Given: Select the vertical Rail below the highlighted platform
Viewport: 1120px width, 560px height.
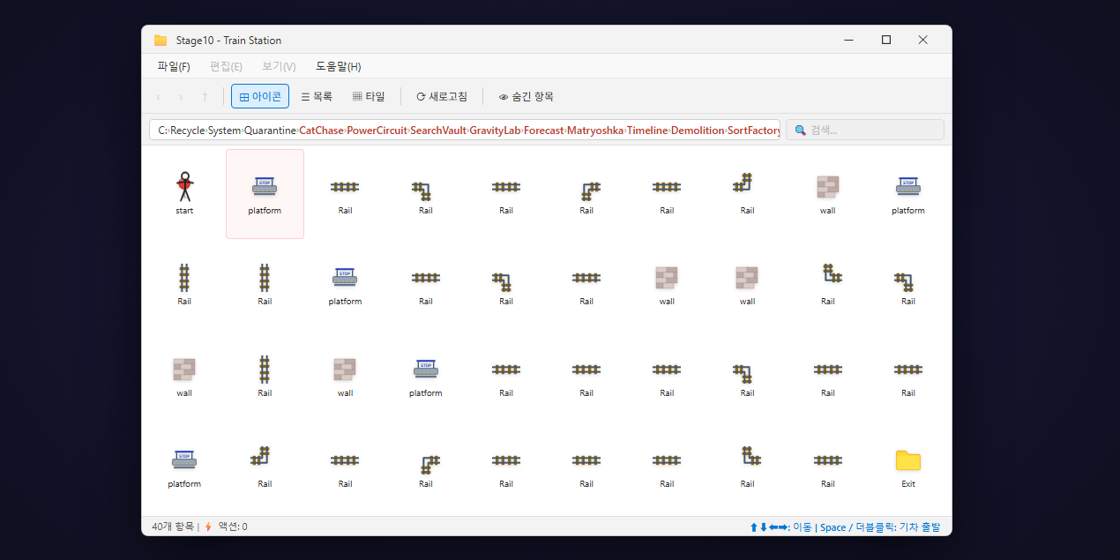Looking at the screenshot, I should coord(265,278).
